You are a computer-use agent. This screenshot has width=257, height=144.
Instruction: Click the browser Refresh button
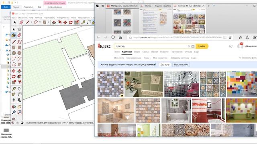(113, 37)
